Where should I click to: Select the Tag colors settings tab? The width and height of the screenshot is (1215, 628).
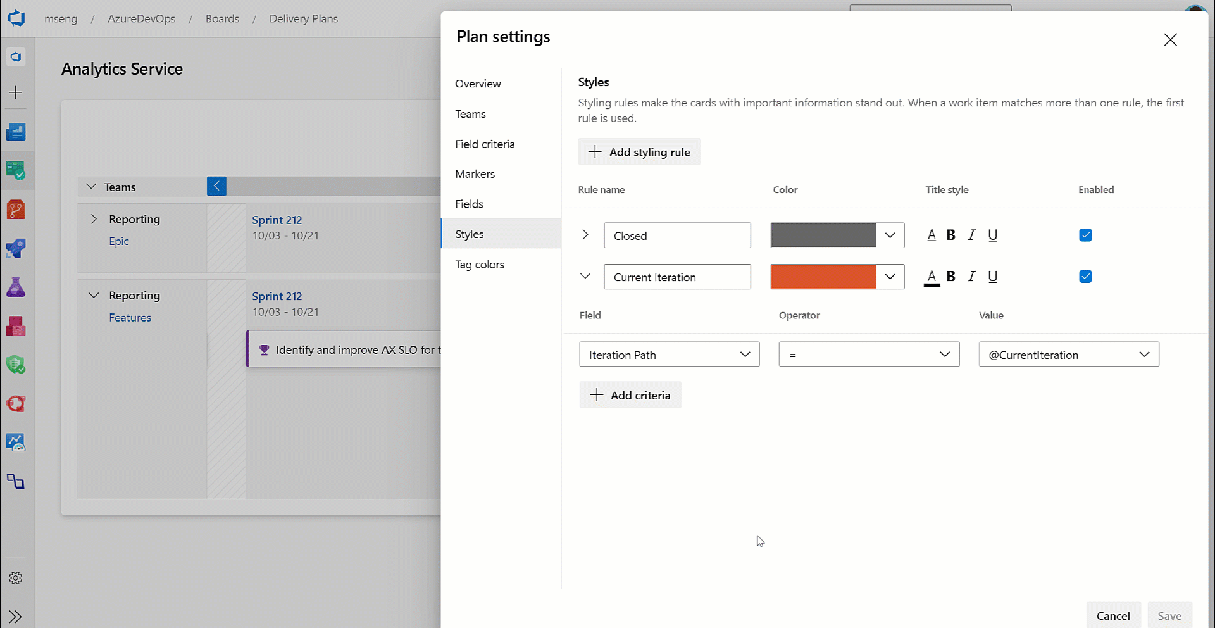pyautogui.click(x=501, y=265)
